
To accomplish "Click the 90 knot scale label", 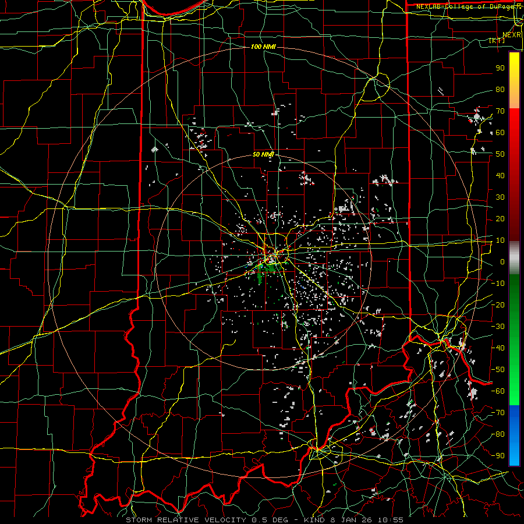I will [500, 68].
